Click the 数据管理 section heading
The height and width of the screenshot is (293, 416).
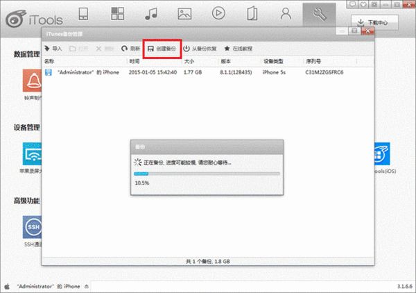[x=27, y=54]
